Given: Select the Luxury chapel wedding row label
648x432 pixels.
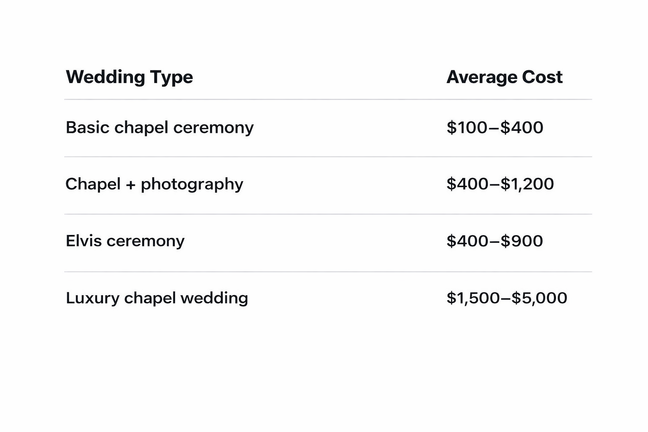Looking at the screenshot, I should pos(157,298).
